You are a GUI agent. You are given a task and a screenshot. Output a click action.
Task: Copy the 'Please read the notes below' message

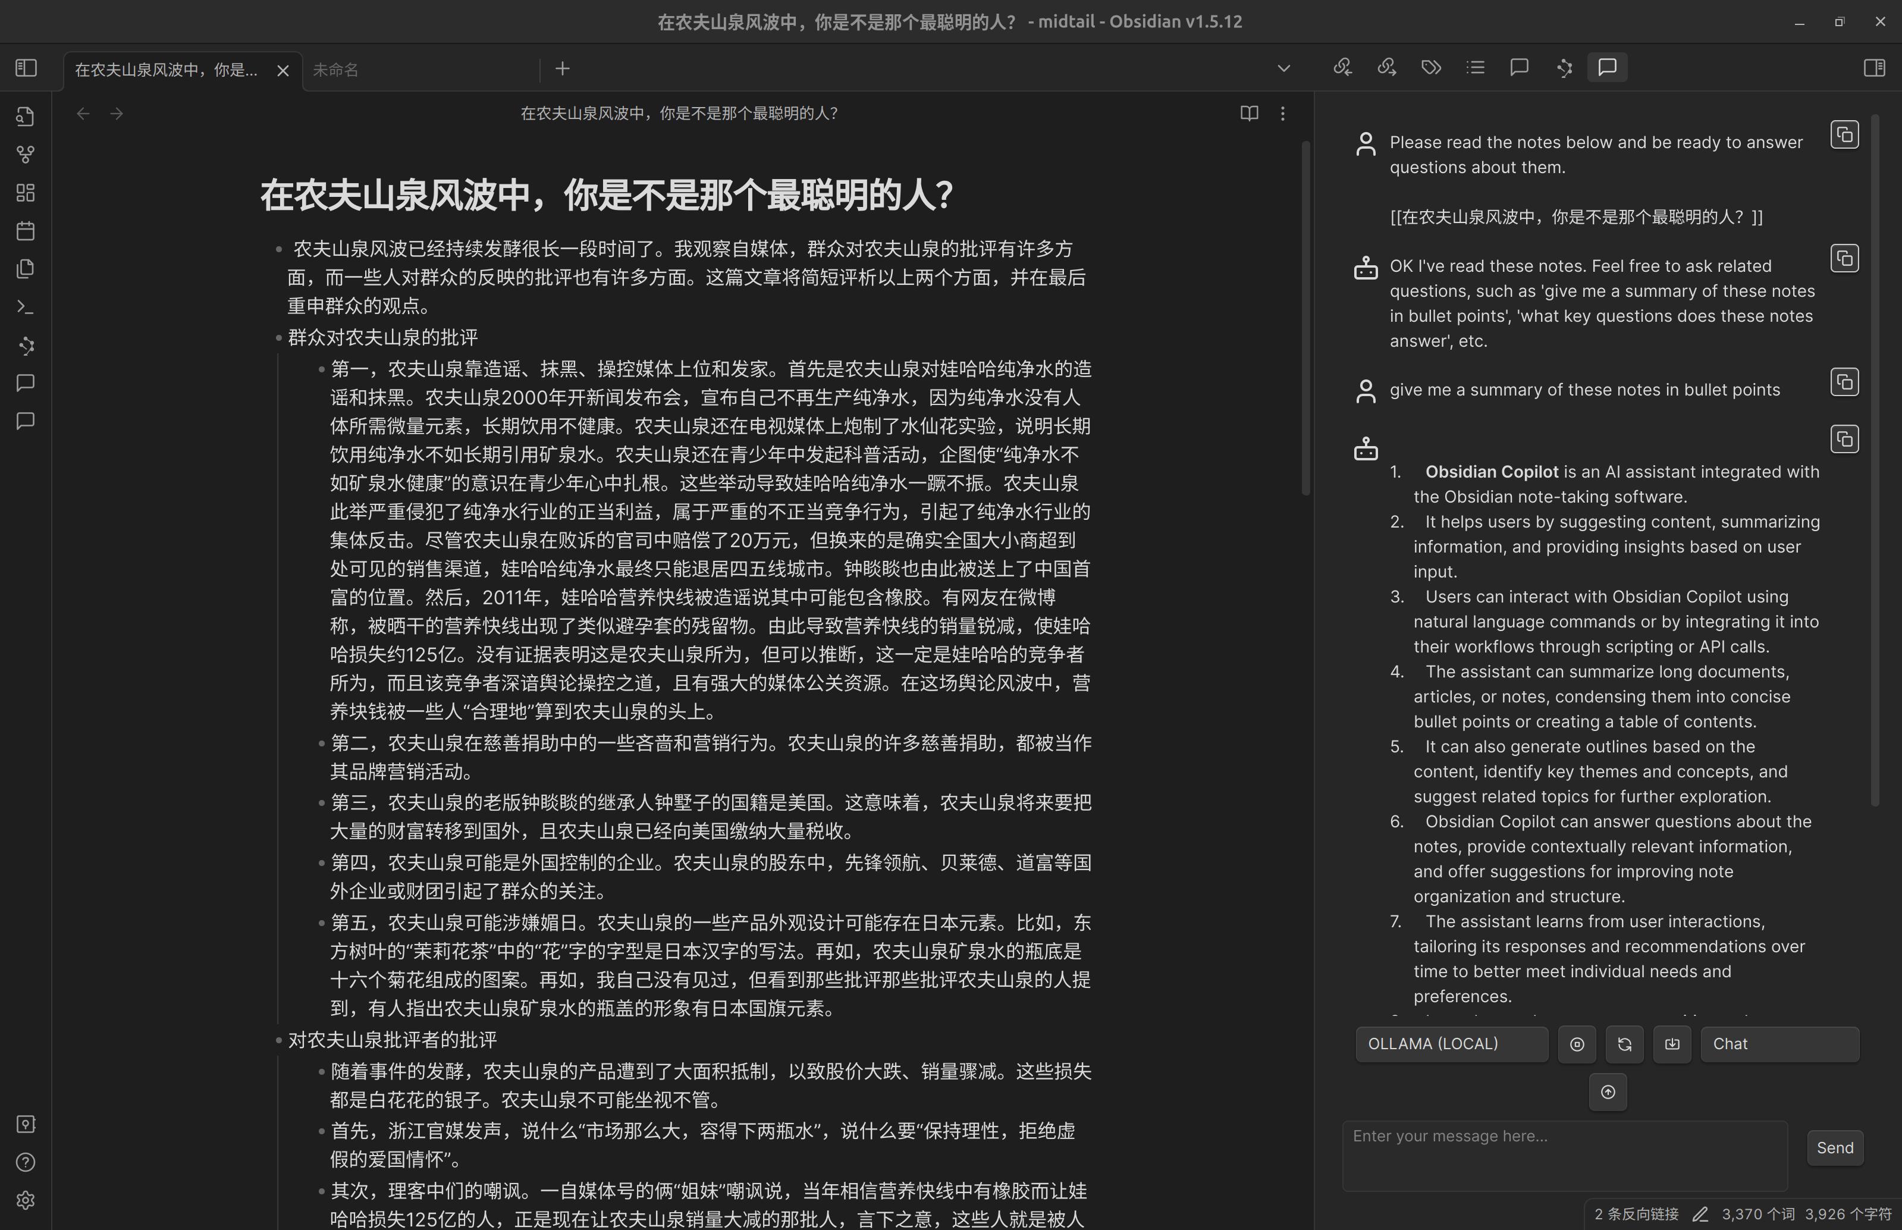pyautogui.click(x=1844, y=135)
